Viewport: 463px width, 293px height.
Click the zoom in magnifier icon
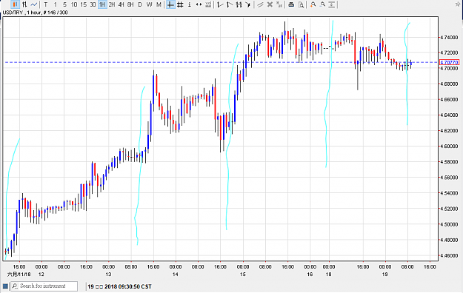point(313,4)
